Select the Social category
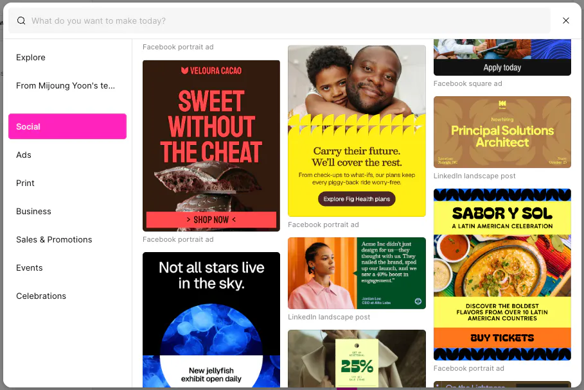Viewport: 584px width, 390px height. (x=67, y=126)
